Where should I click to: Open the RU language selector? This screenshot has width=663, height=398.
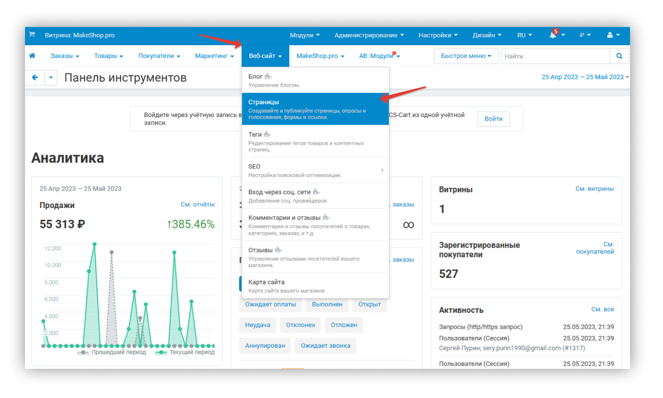[525, 35]
